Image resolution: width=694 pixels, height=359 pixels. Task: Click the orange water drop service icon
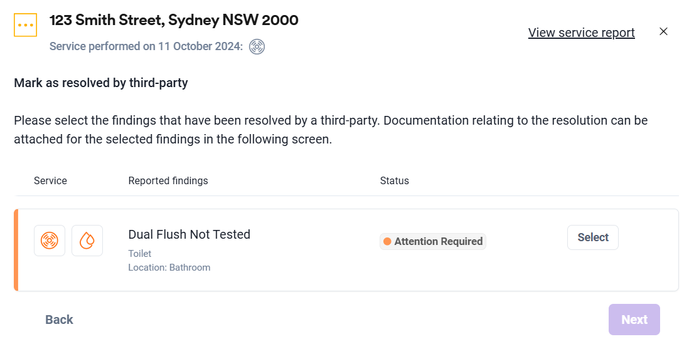[87, 241]
